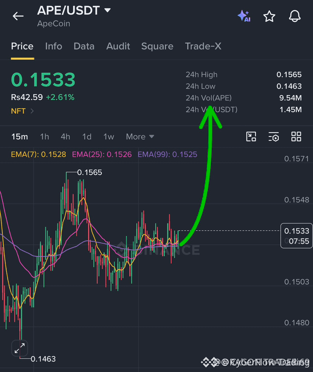Image resolution: width=313 pixels, height=372 pixels.
Task: Open chart indicator settings icon
Action: pyautogui.click(x=273, y=137)
